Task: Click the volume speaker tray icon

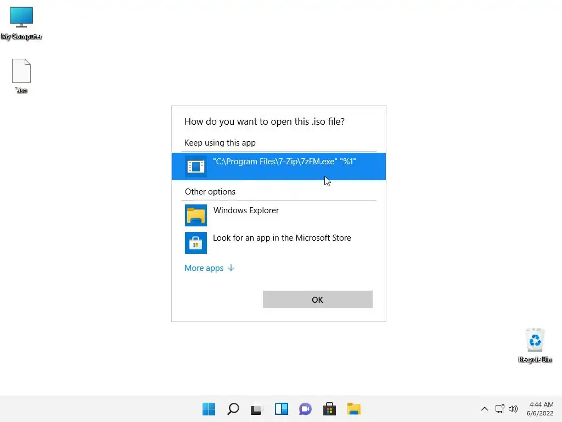Action: 513,409
